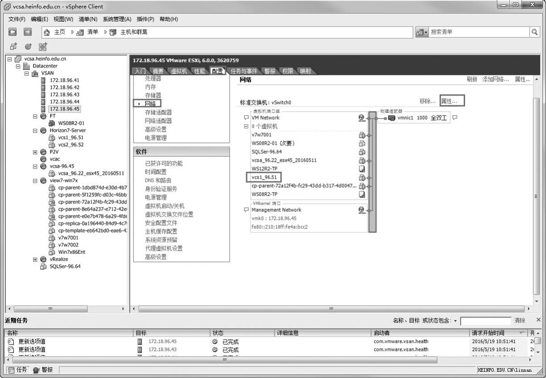Open the 文件(F) menu
Screen dimensions: 546x378
(x=17, y=19)
